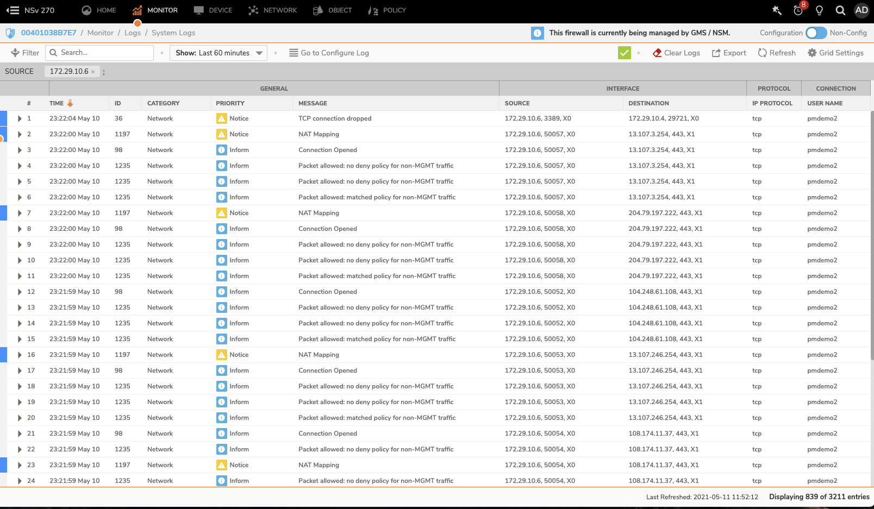Click the Inform icon in row 10
The image size is (874, 509).
pyautogui.click(x=222, y=260)
